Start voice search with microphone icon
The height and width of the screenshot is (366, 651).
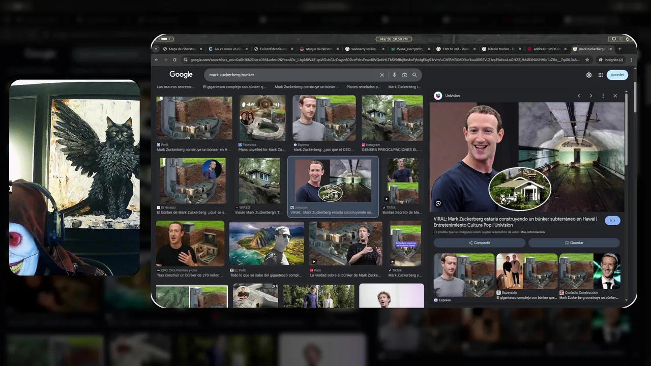coord(394,75)
